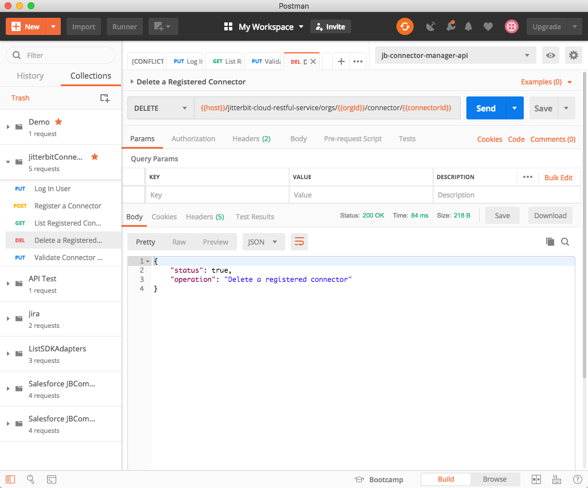Copy response body with the copy icon
Image resolution: width=588 pixels, height=488 pixels.
click(550, 242)
